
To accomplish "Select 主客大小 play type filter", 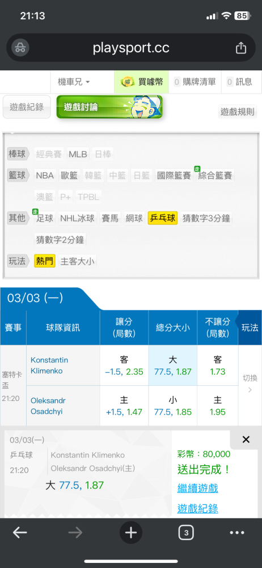I will (x=78, y=261).
